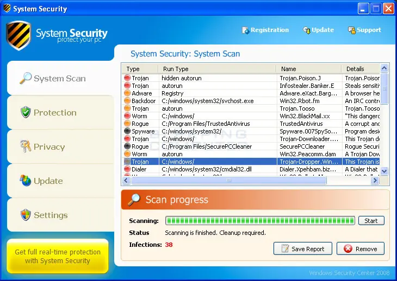This screenshot has width=397, height=281.
Task: Click C:/Program Files/TrustedAntivirus path
Action: tap(206, 124)
